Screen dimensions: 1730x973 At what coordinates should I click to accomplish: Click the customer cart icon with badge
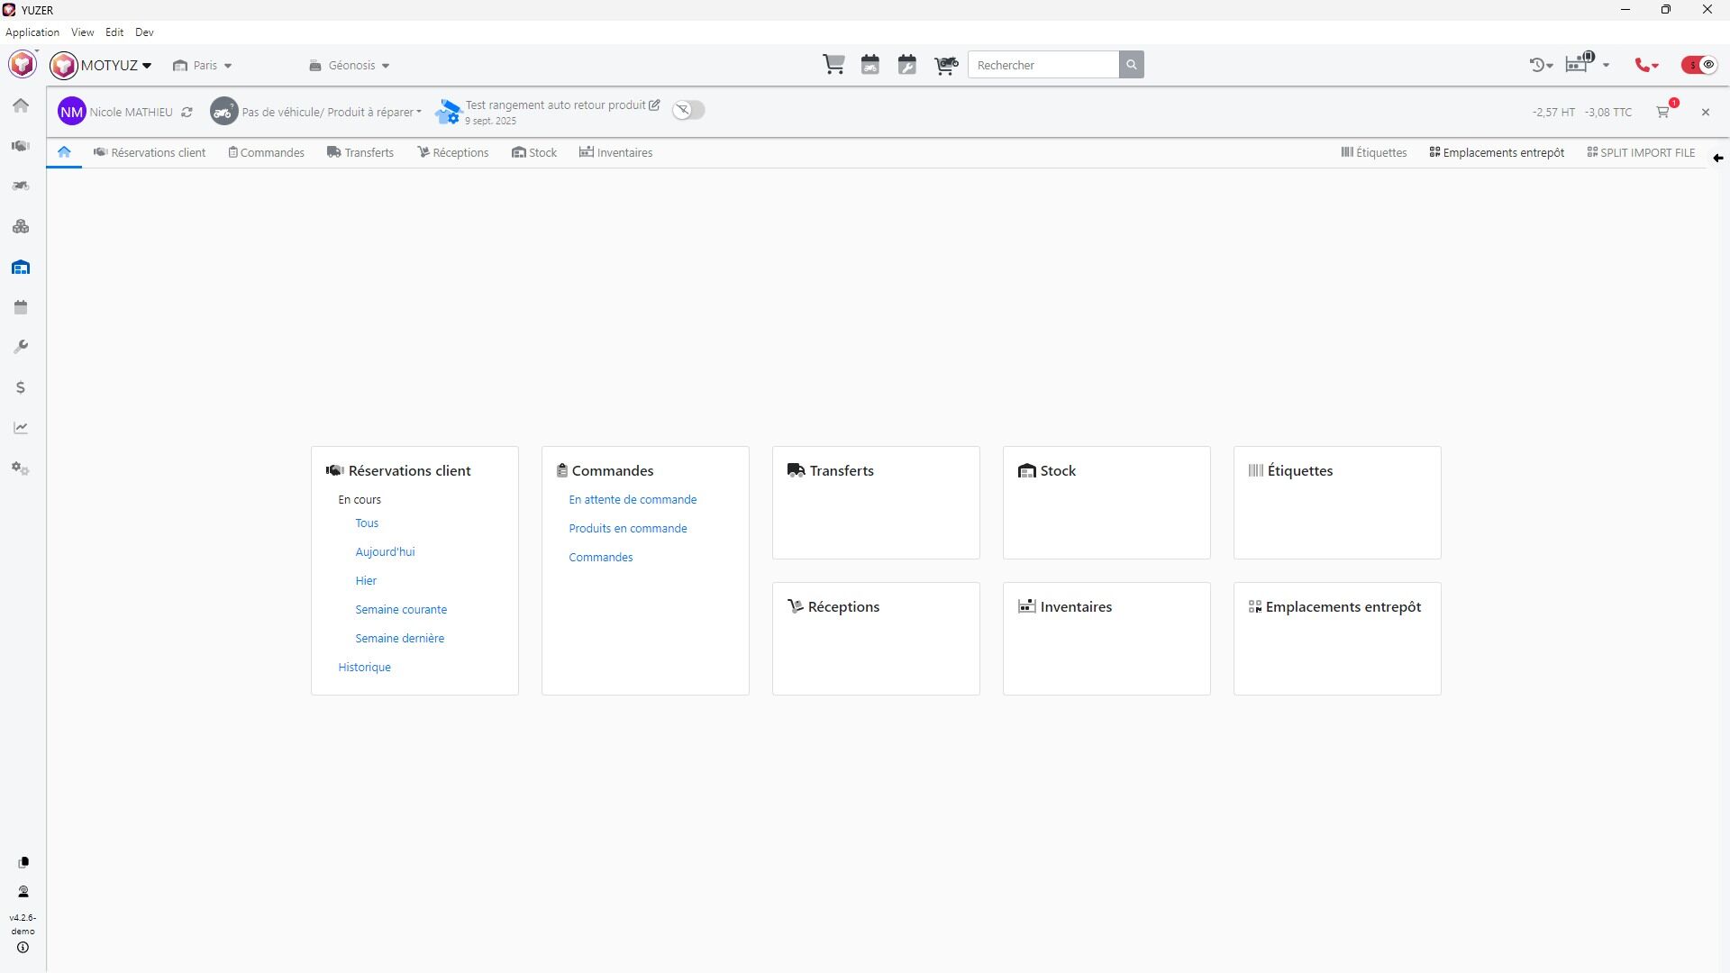(x=1663, y=112)
